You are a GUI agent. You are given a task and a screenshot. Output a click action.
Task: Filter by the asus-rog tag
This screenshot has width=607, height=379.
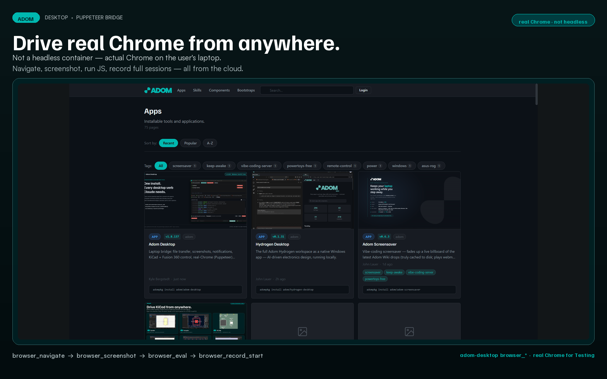(431, 166)
